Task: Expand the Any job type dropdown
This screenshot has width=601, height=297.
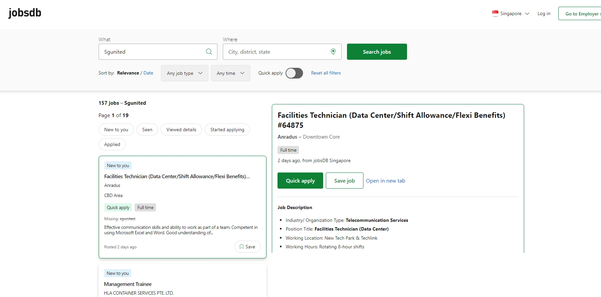Action: pos(185,73)
